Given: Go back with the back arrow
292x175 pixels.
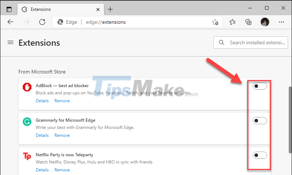Looking at the screenshot, I should tap(10, 22).
